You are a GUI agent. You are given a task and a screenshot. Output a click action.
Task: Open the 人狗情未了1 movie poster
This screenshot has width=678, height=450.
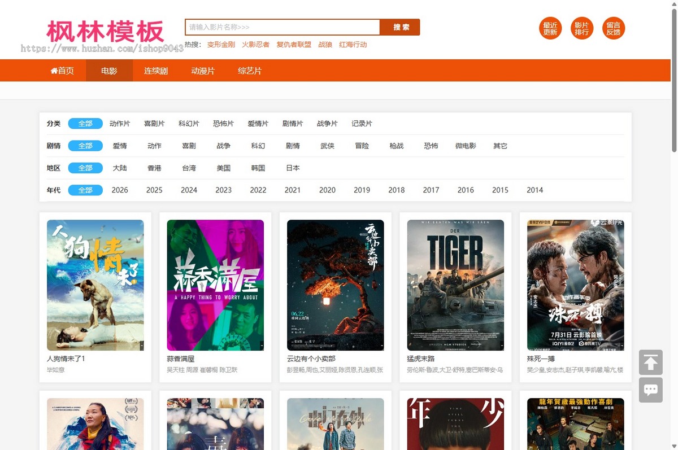(95, 285)
